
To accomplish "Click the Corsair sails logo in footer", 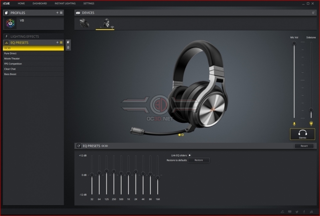I will pos(312,212).
